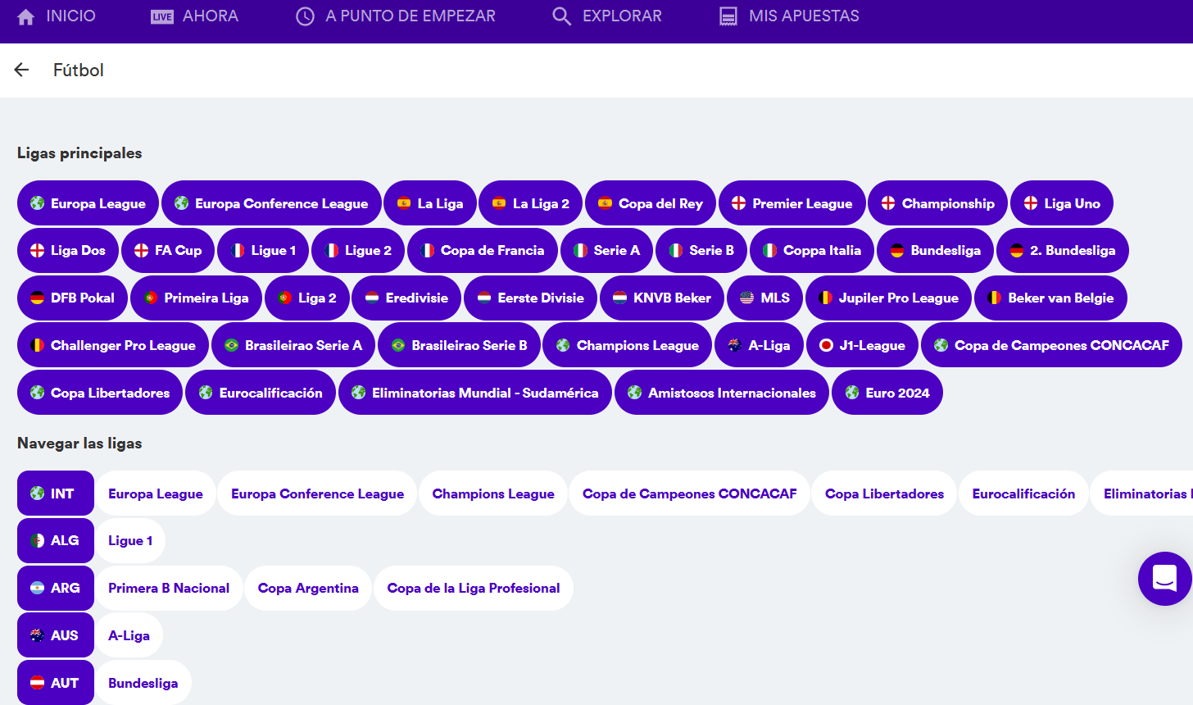The image size is (1193, 705).
Task: Click the Japan flag on J1-League chip
Action: [x=826, y=345]
